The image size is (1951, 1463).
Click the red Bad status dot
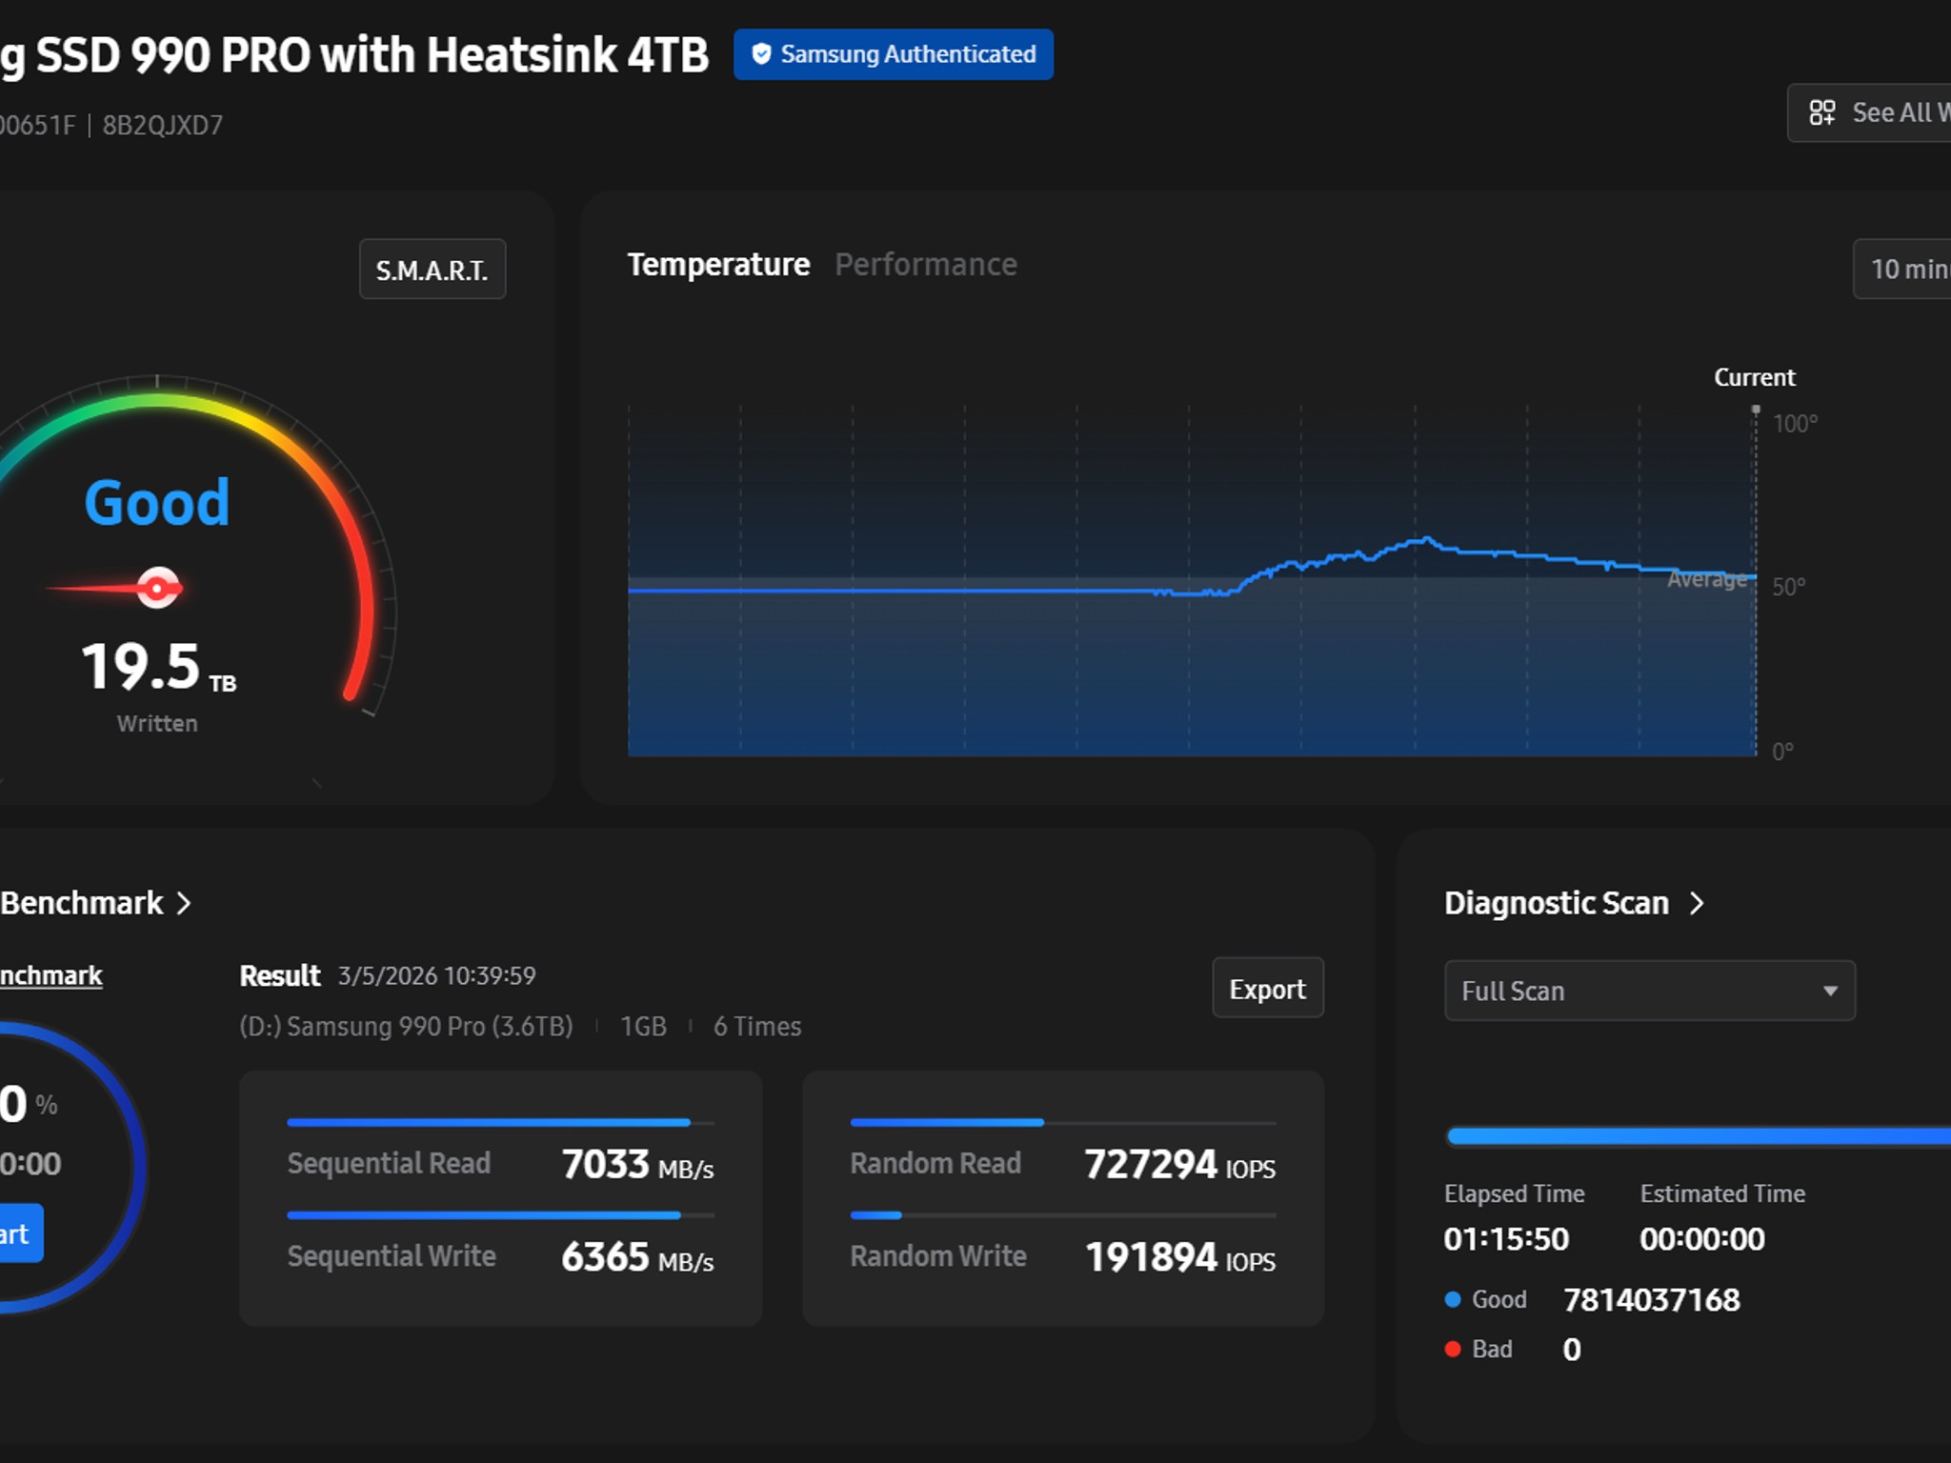(x=1453, y=1349)
